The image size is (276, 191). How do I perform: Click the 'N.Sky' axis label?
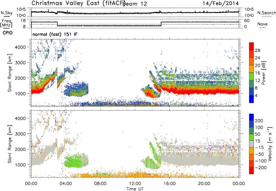pos(7,13)
